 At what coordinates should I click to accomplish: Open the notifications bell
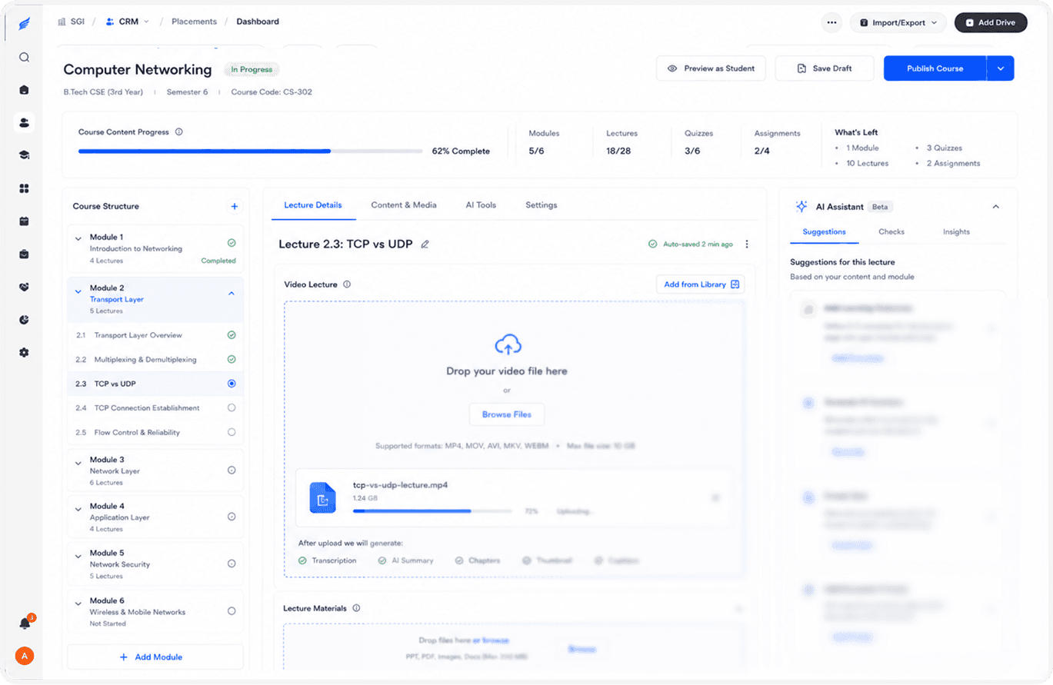click(25, 623)
